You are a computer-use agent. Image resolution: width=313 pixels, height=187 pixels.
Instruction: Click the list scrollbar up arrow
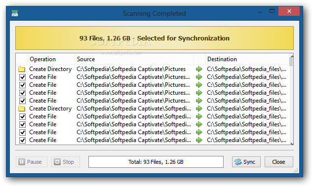[291, 56]
